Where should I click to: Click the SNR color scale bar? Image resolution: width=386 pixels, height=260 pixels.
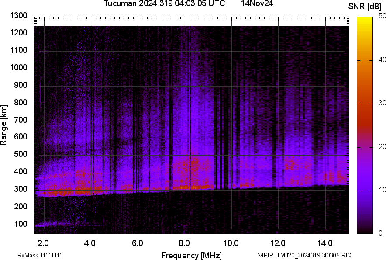(365, 125)
